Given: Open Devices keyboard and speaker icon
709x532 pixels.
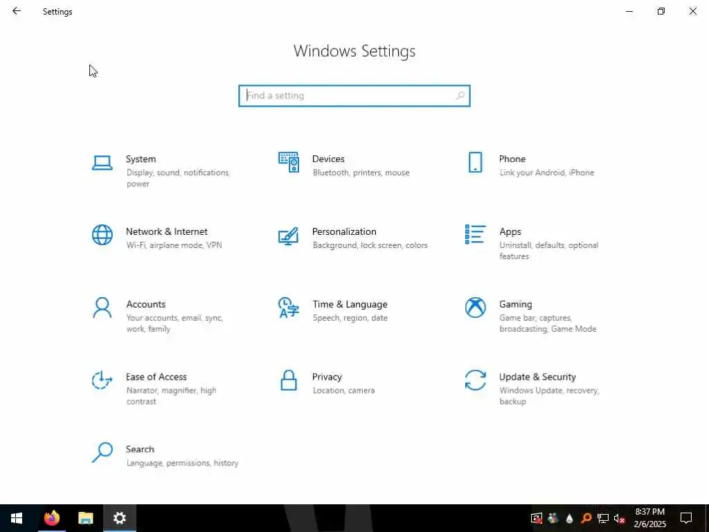Looking at the screenshot, I should pos(289,162).
